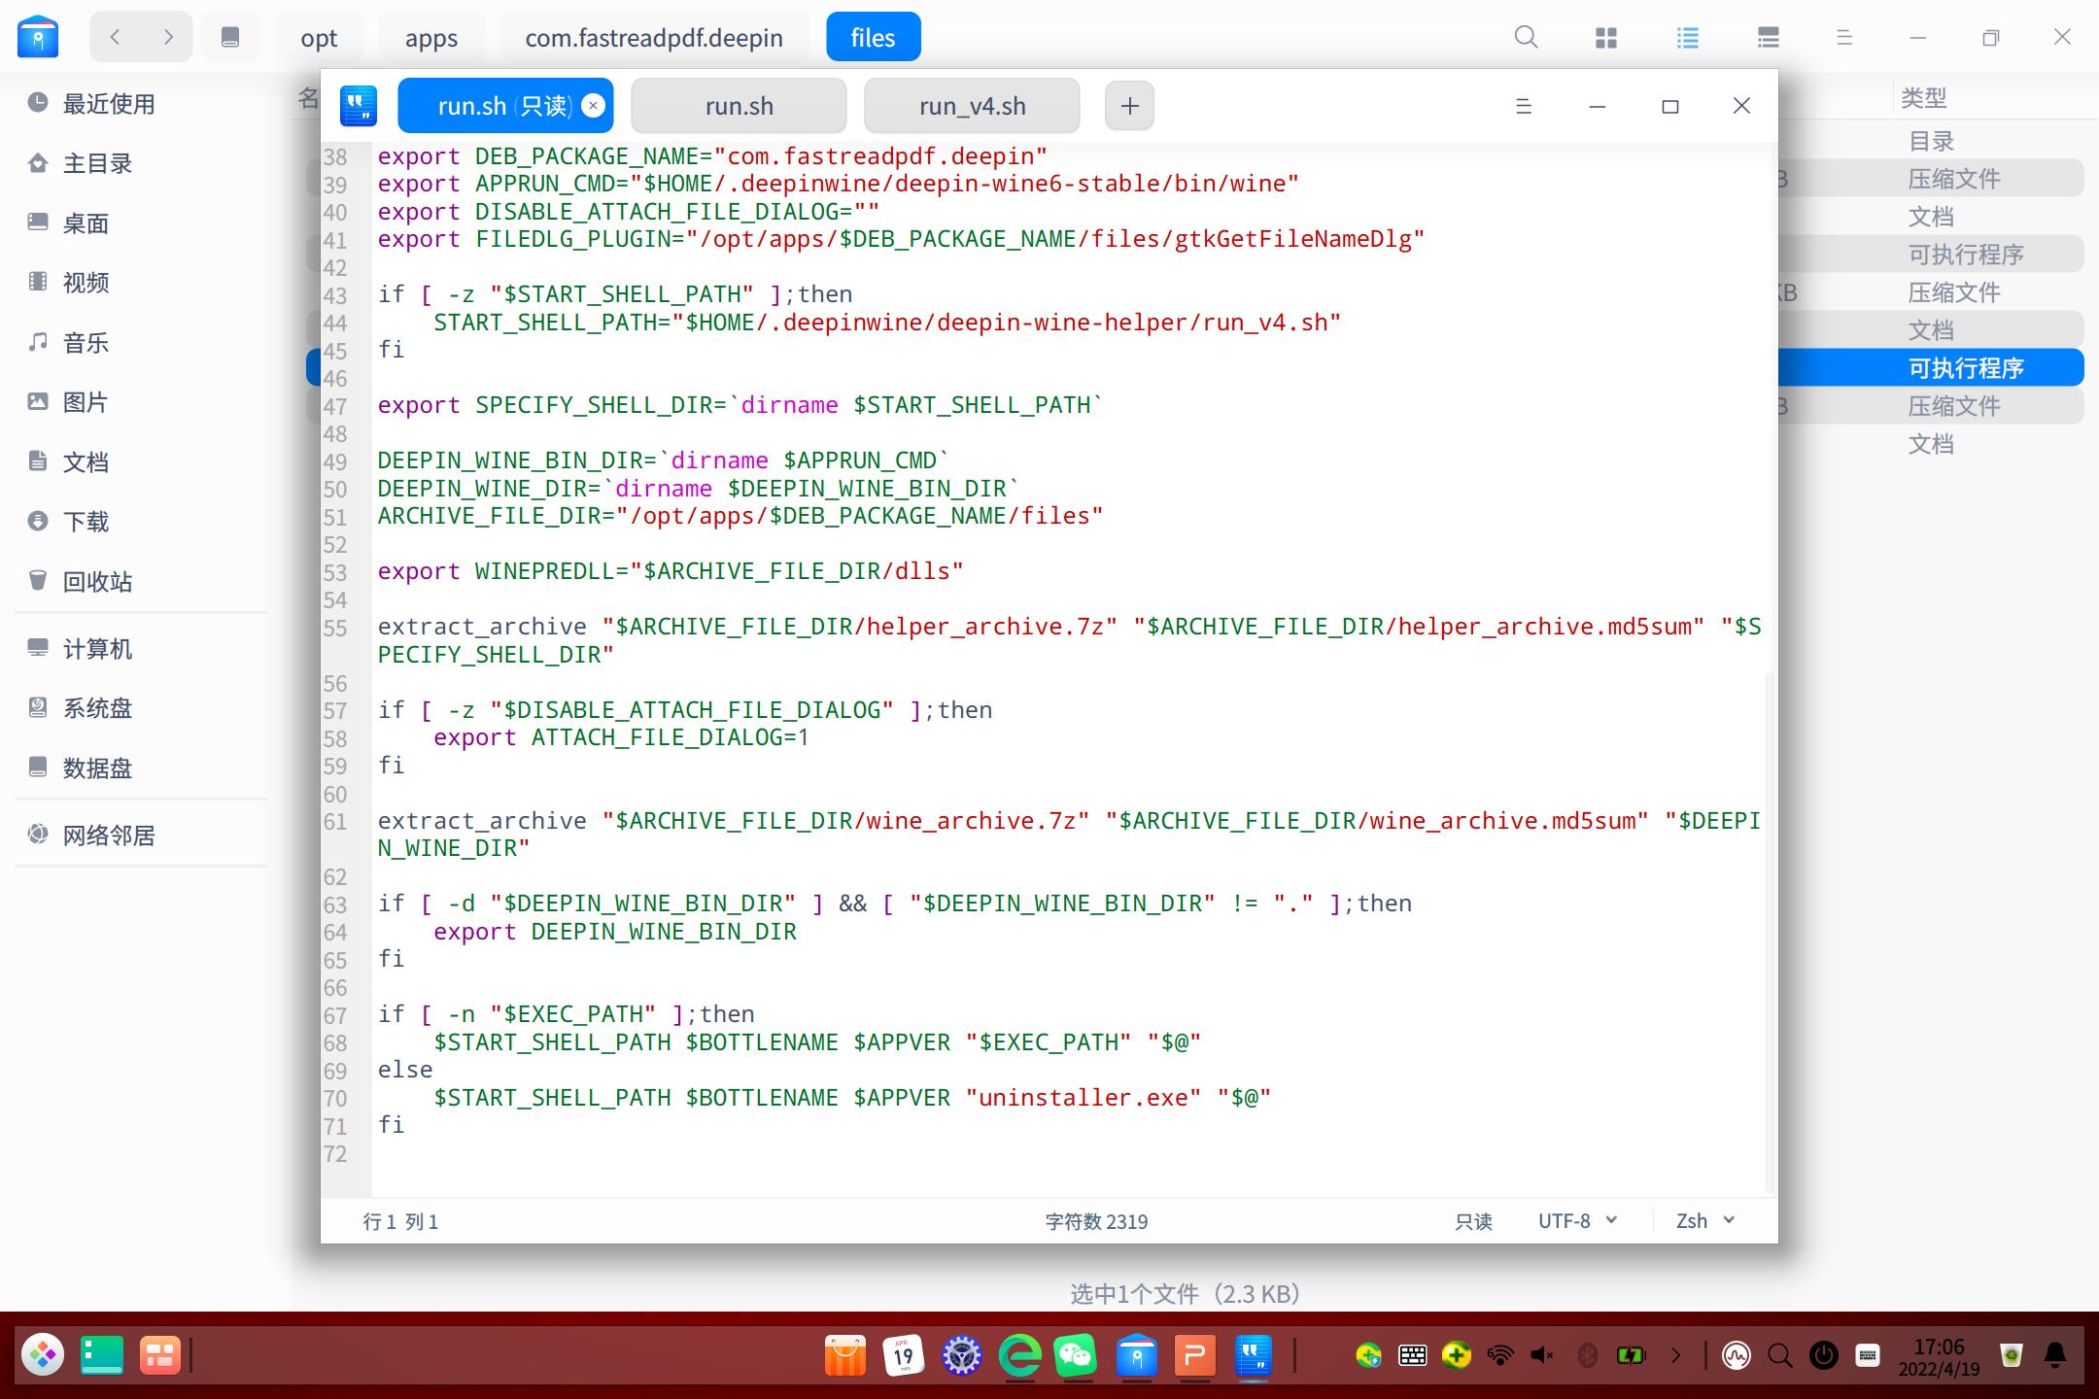Switch to the second run.sh tab
The width and height of the screenshot is (2099, 1399).
[739, 106]
